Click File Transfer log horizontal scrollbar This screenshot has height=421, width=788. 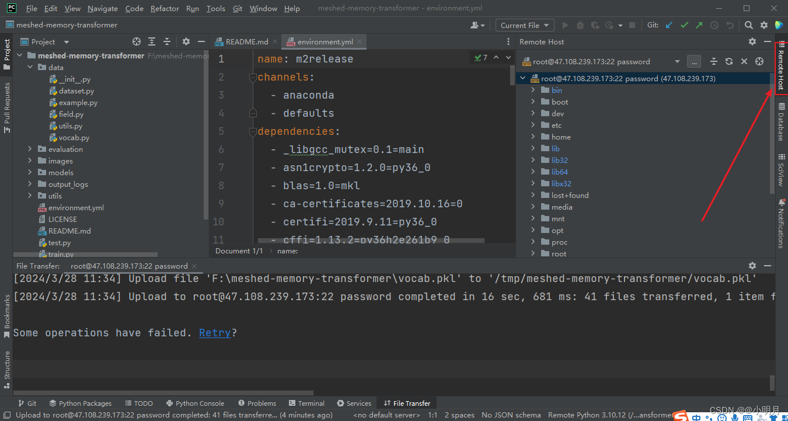[163, 393]
